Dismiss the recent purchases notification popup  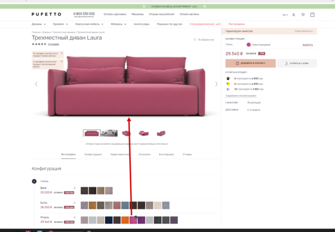62,61
